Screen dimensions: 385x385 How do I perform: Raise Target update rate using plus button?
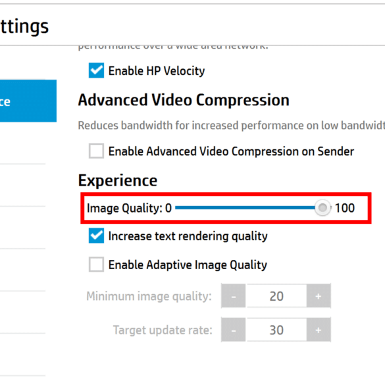(319, 330)
